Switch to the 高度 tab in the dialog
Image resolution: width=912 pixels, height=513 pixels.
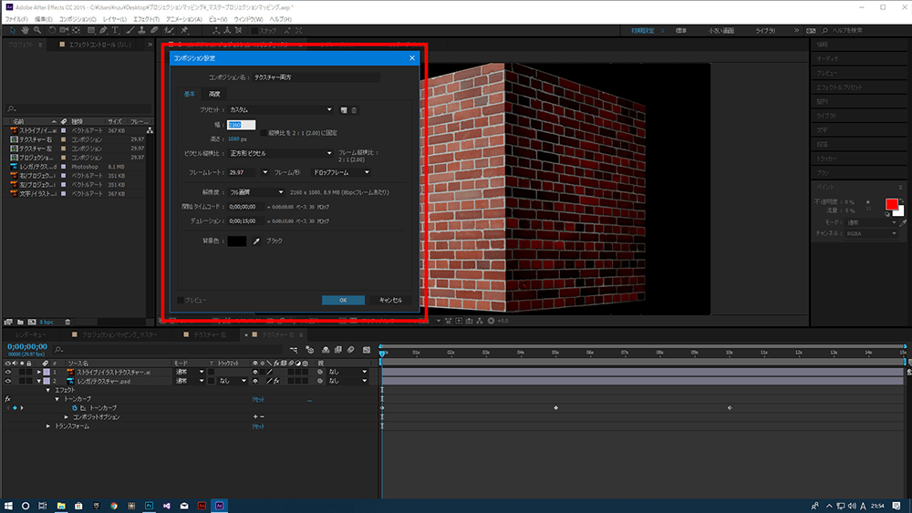214,94
